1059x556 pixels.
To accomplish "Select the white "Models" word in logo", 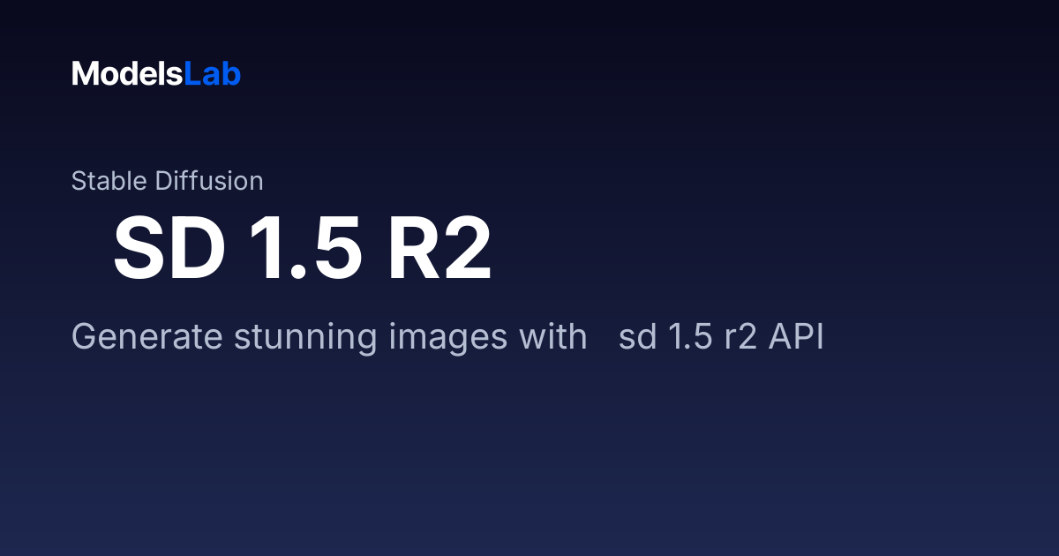I will coord(127,74).
